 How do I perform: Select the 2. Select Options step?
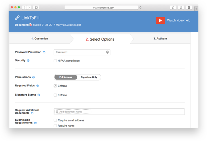pyautogui.click(x=100, y=39)
